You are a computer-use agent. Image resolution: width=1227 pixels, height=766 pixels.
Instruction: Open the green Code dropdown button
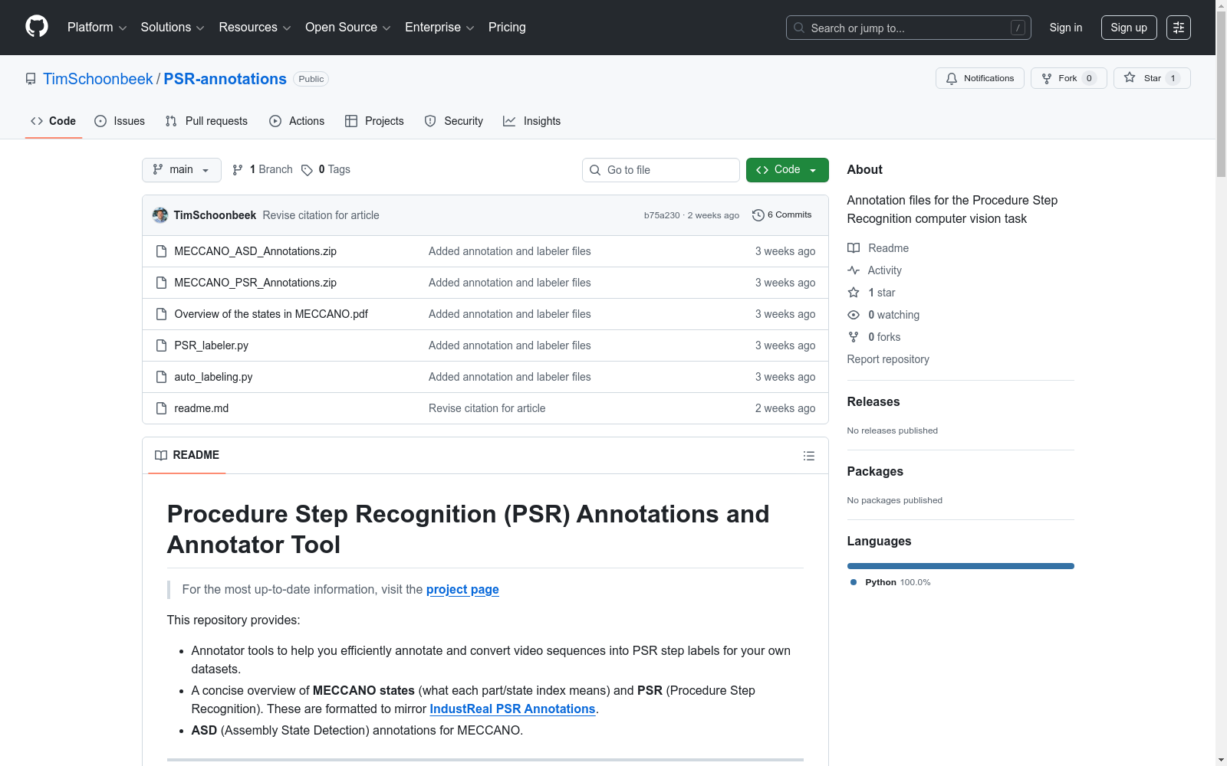pyautogui.click(x=788, y=170)
